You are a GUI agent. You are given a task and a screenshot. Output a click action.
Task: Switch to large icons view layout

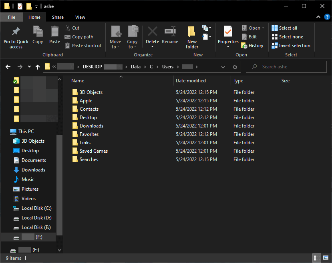325,258
